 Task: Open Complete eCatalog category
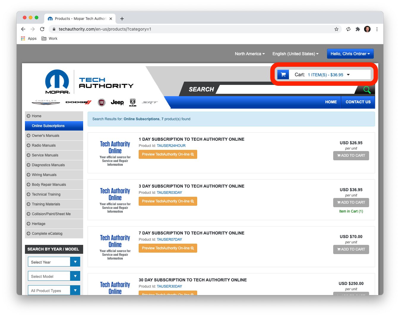coord(54,234)
